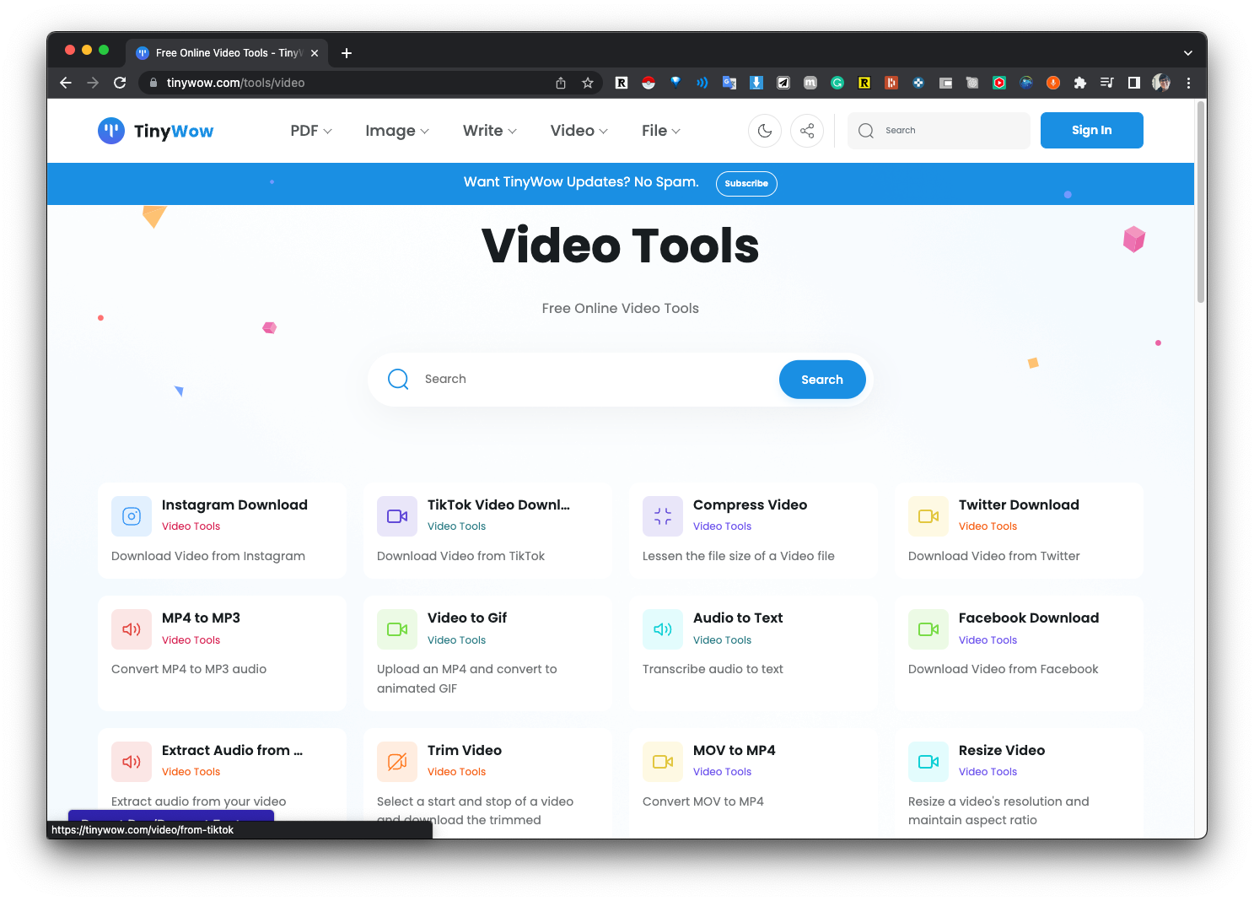Viewport: 1254px width, 901px height.
Task: Bookmark page with the star icon
Action: [588, 83]
